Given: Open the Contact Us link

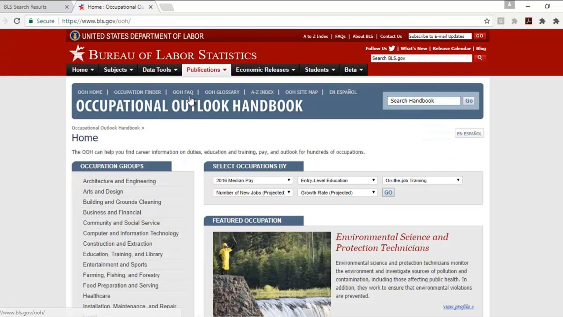Looking at the screenshot, I should click(391, 36).
